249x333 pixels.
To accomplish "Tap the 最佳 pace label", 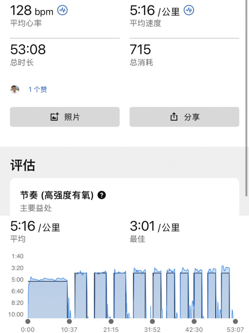I will tap(137, 239).
